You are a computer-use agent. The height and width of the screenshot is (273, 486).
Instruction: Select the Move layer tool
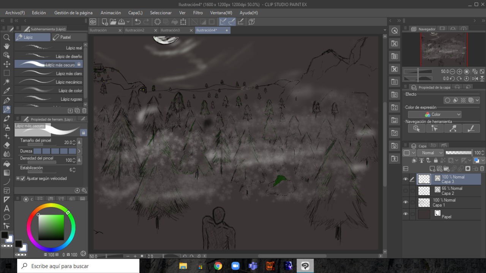click(6, 64)
